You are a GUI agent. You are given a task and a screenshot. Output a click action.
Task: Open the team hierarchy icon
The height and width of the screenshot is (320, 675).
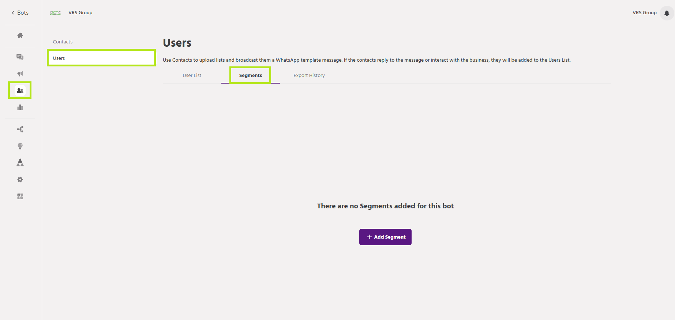(20, 163)
